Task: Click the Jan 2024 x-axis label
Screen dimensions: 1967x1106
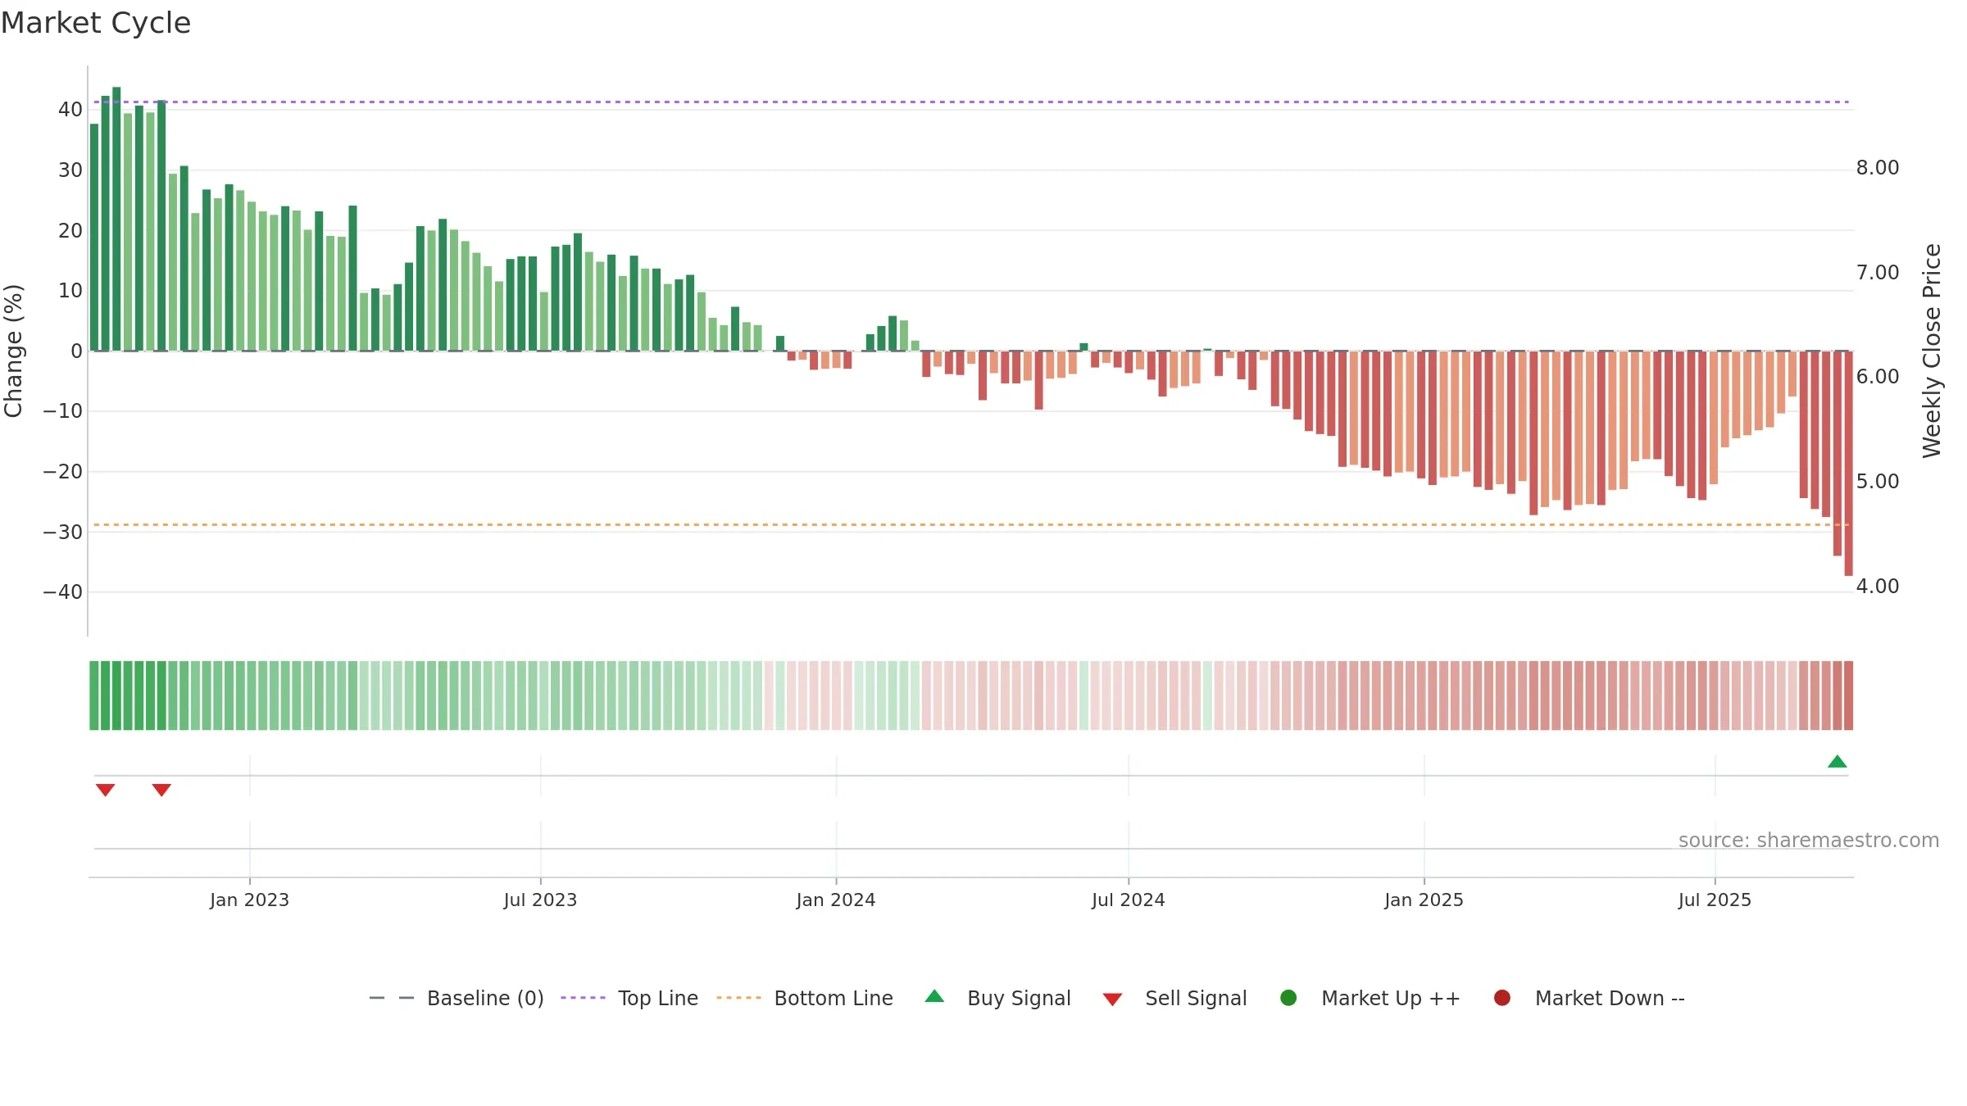Action: click(x=836, y=900)
